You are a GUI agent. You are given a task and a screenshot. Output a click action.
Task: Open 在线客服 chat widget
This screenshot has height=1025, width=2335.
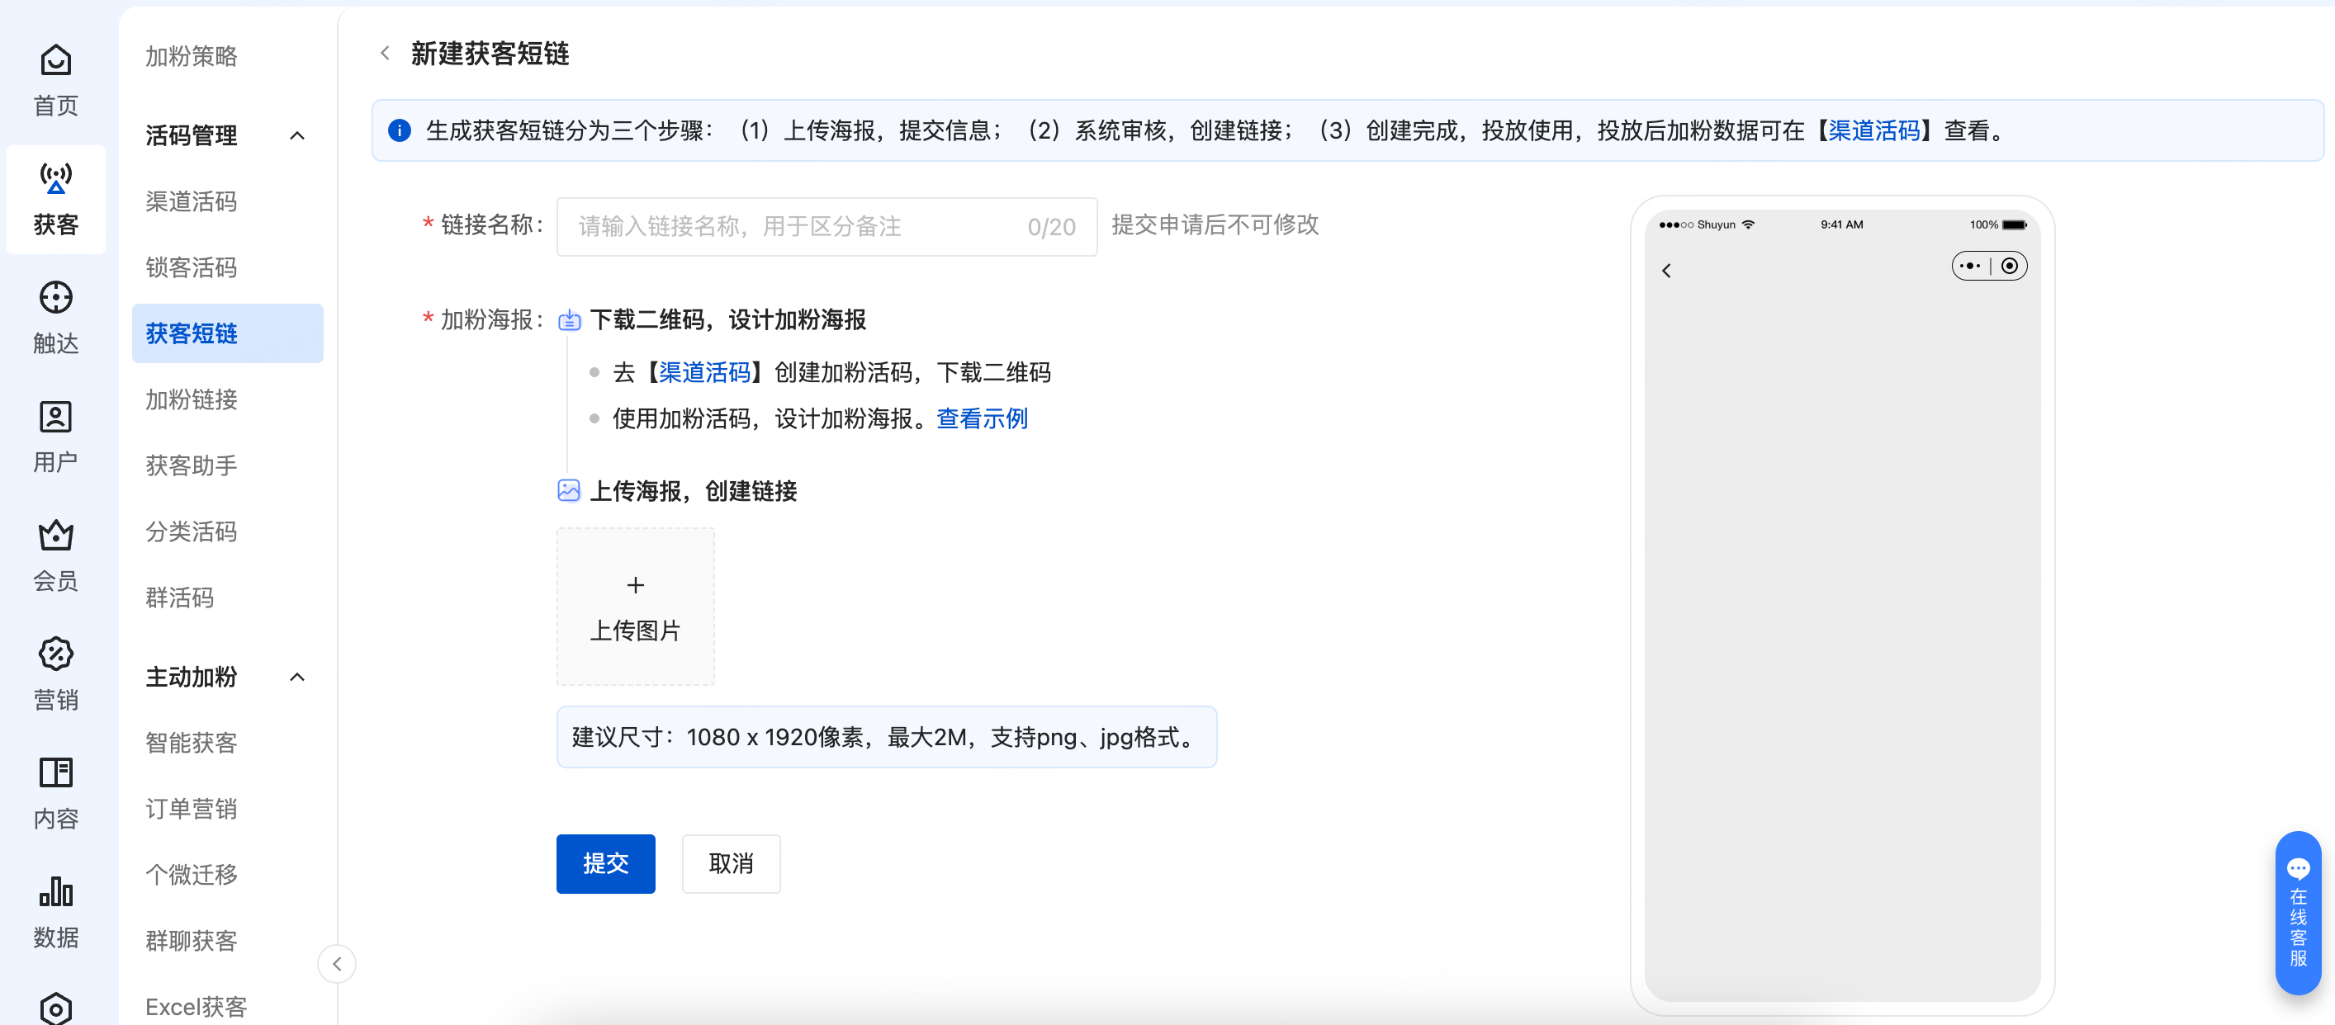coord(2297,912)
